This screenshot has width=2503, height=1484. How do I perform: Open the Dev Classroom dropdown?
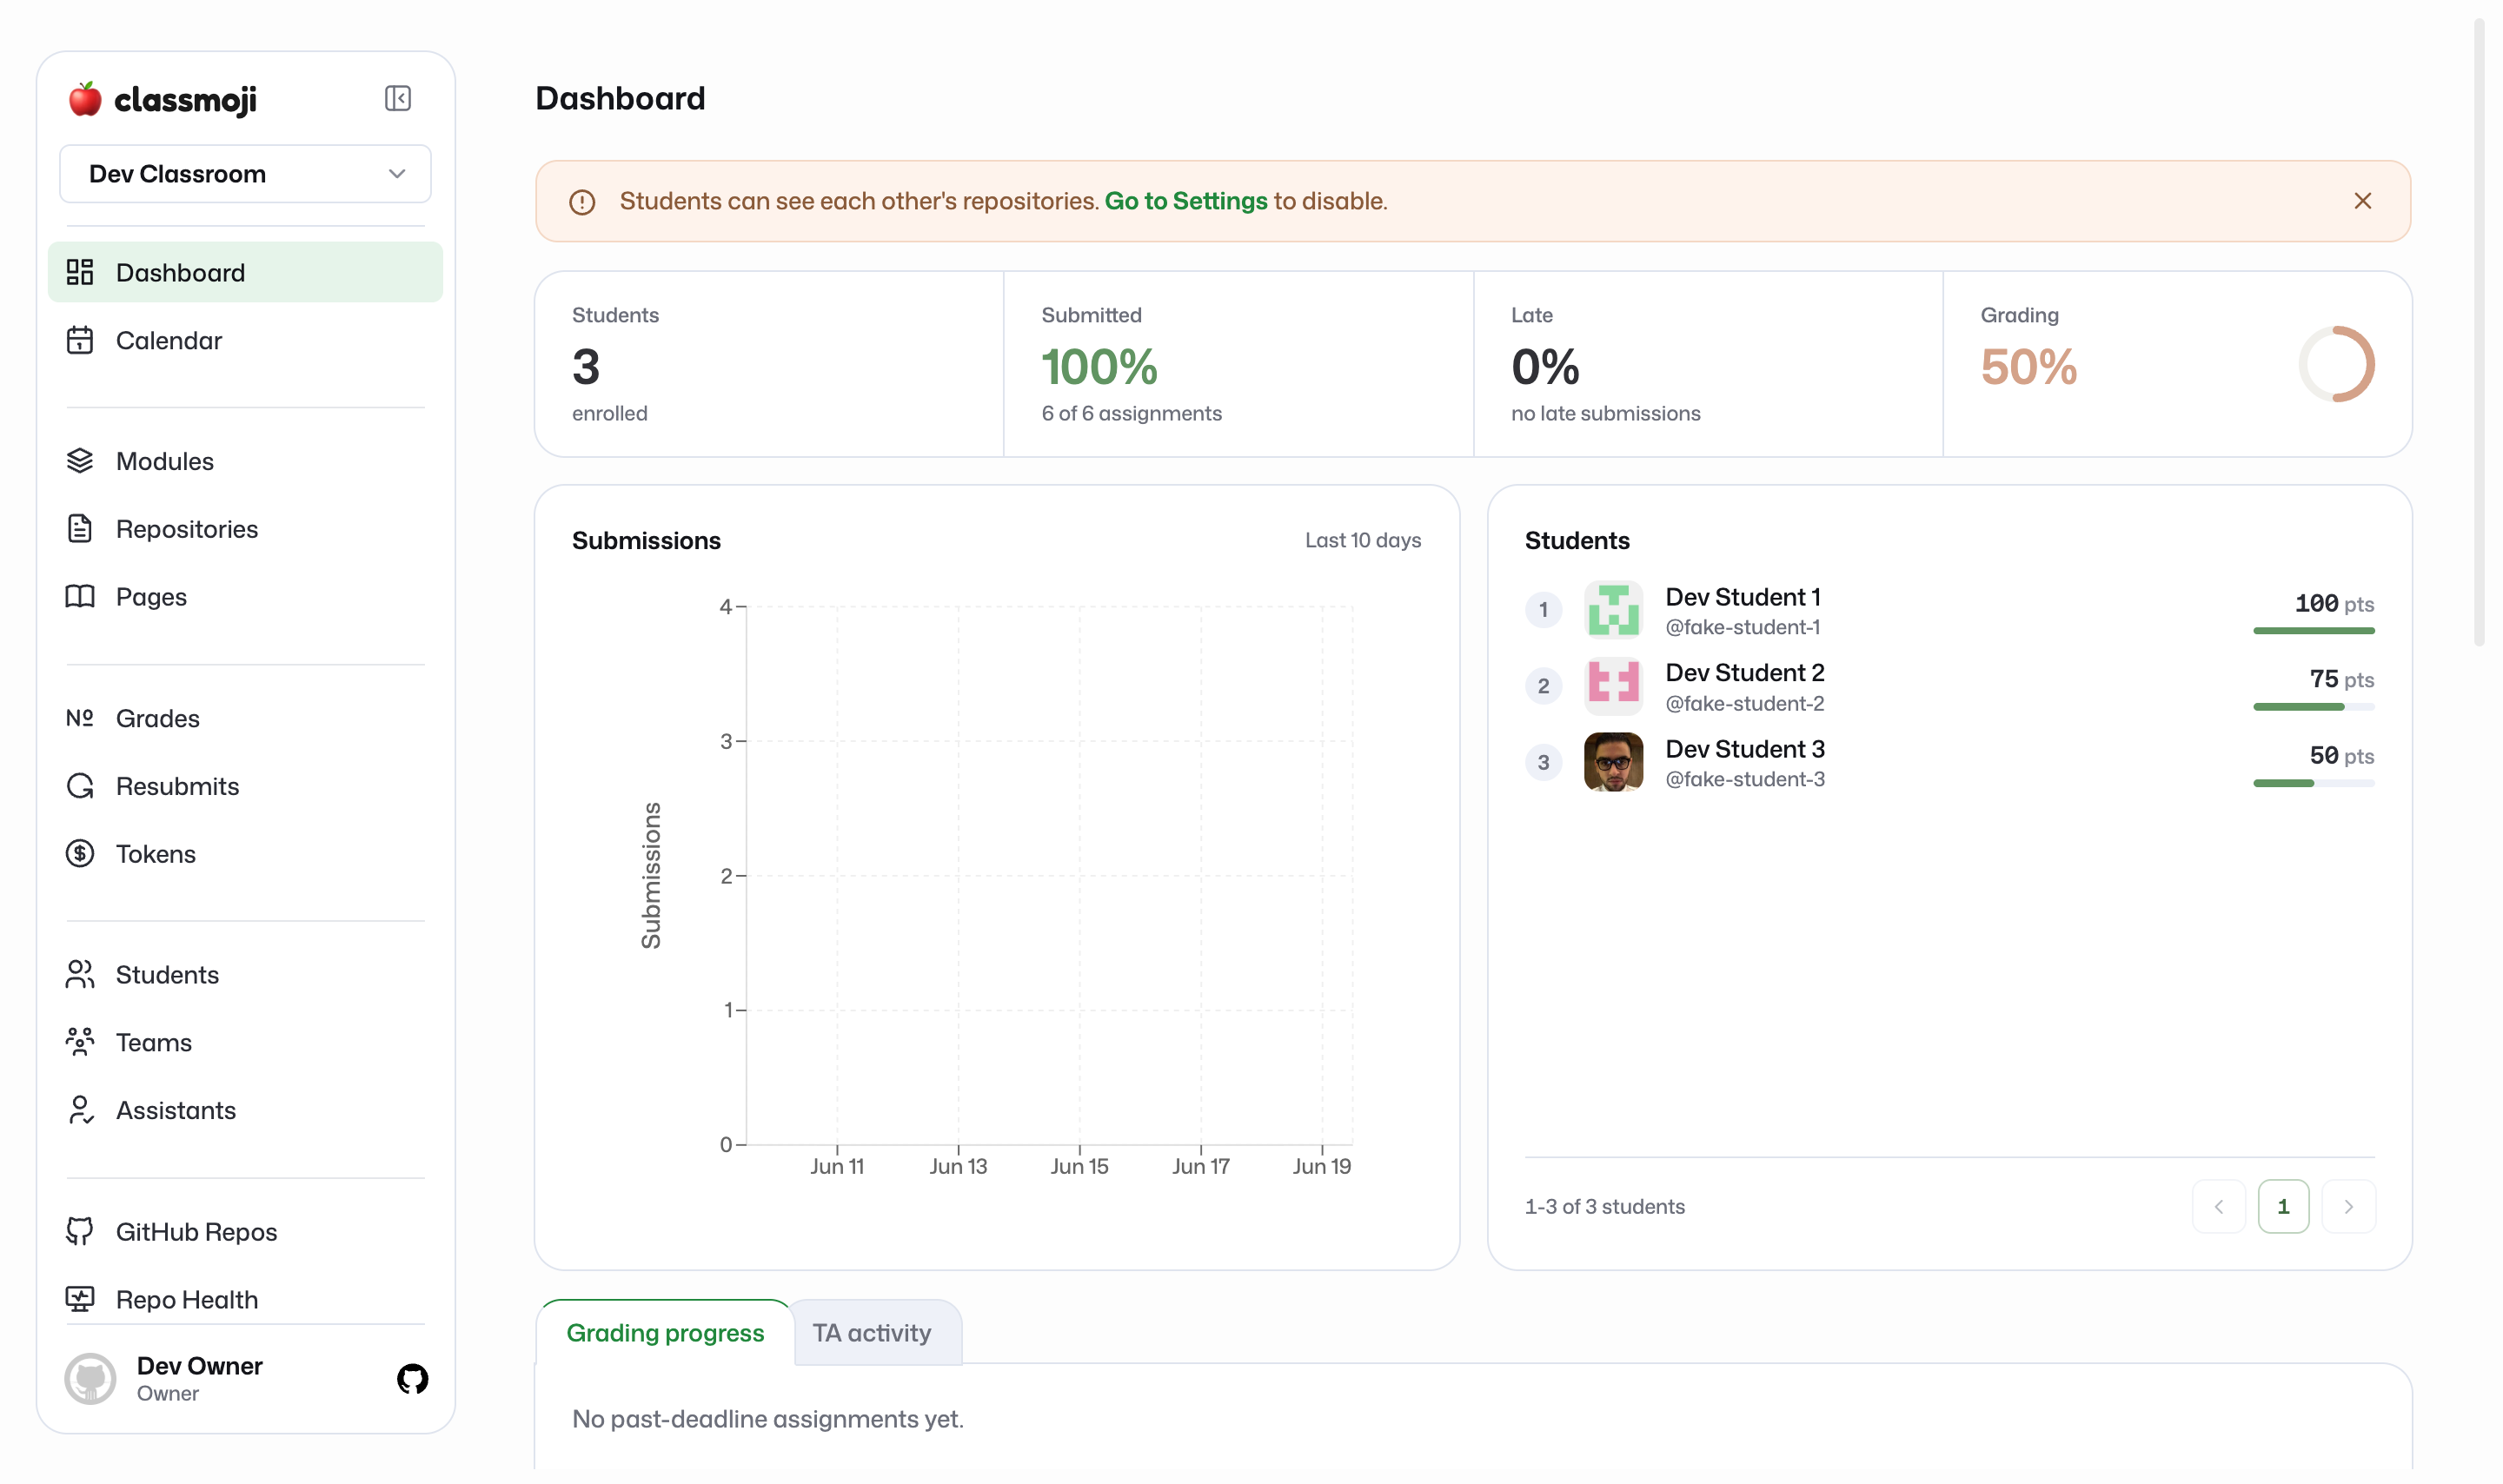point(245,174)
